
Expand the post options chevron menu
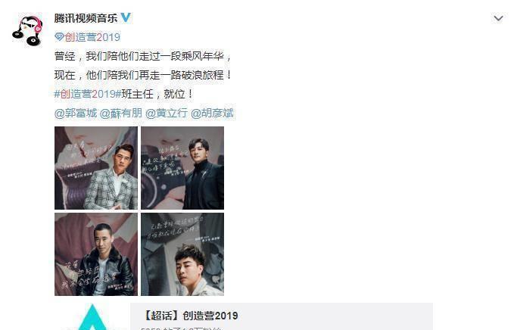coord(498,18)
